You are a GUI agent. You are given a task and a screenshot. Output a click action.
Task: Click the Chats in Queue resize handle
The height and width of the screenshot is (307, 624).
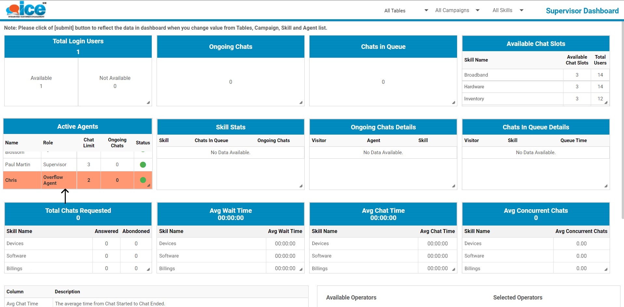[x=453, y=103]
